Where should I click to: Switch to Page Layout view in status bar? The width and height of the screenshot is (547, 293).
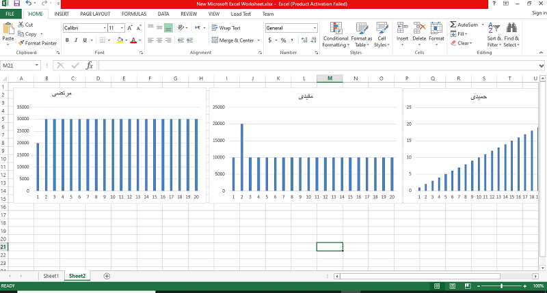[453, 286]
